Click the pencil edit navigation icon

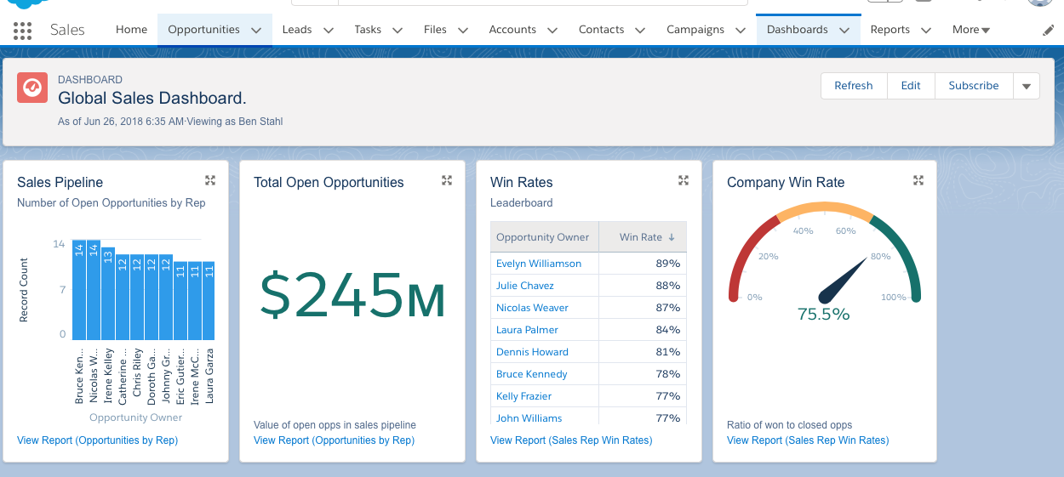[1048, 30]
